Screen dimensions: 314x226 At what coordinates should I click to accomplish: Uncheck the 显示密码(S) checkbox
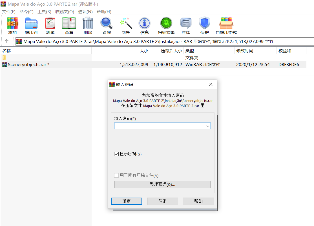click(116, 154)
